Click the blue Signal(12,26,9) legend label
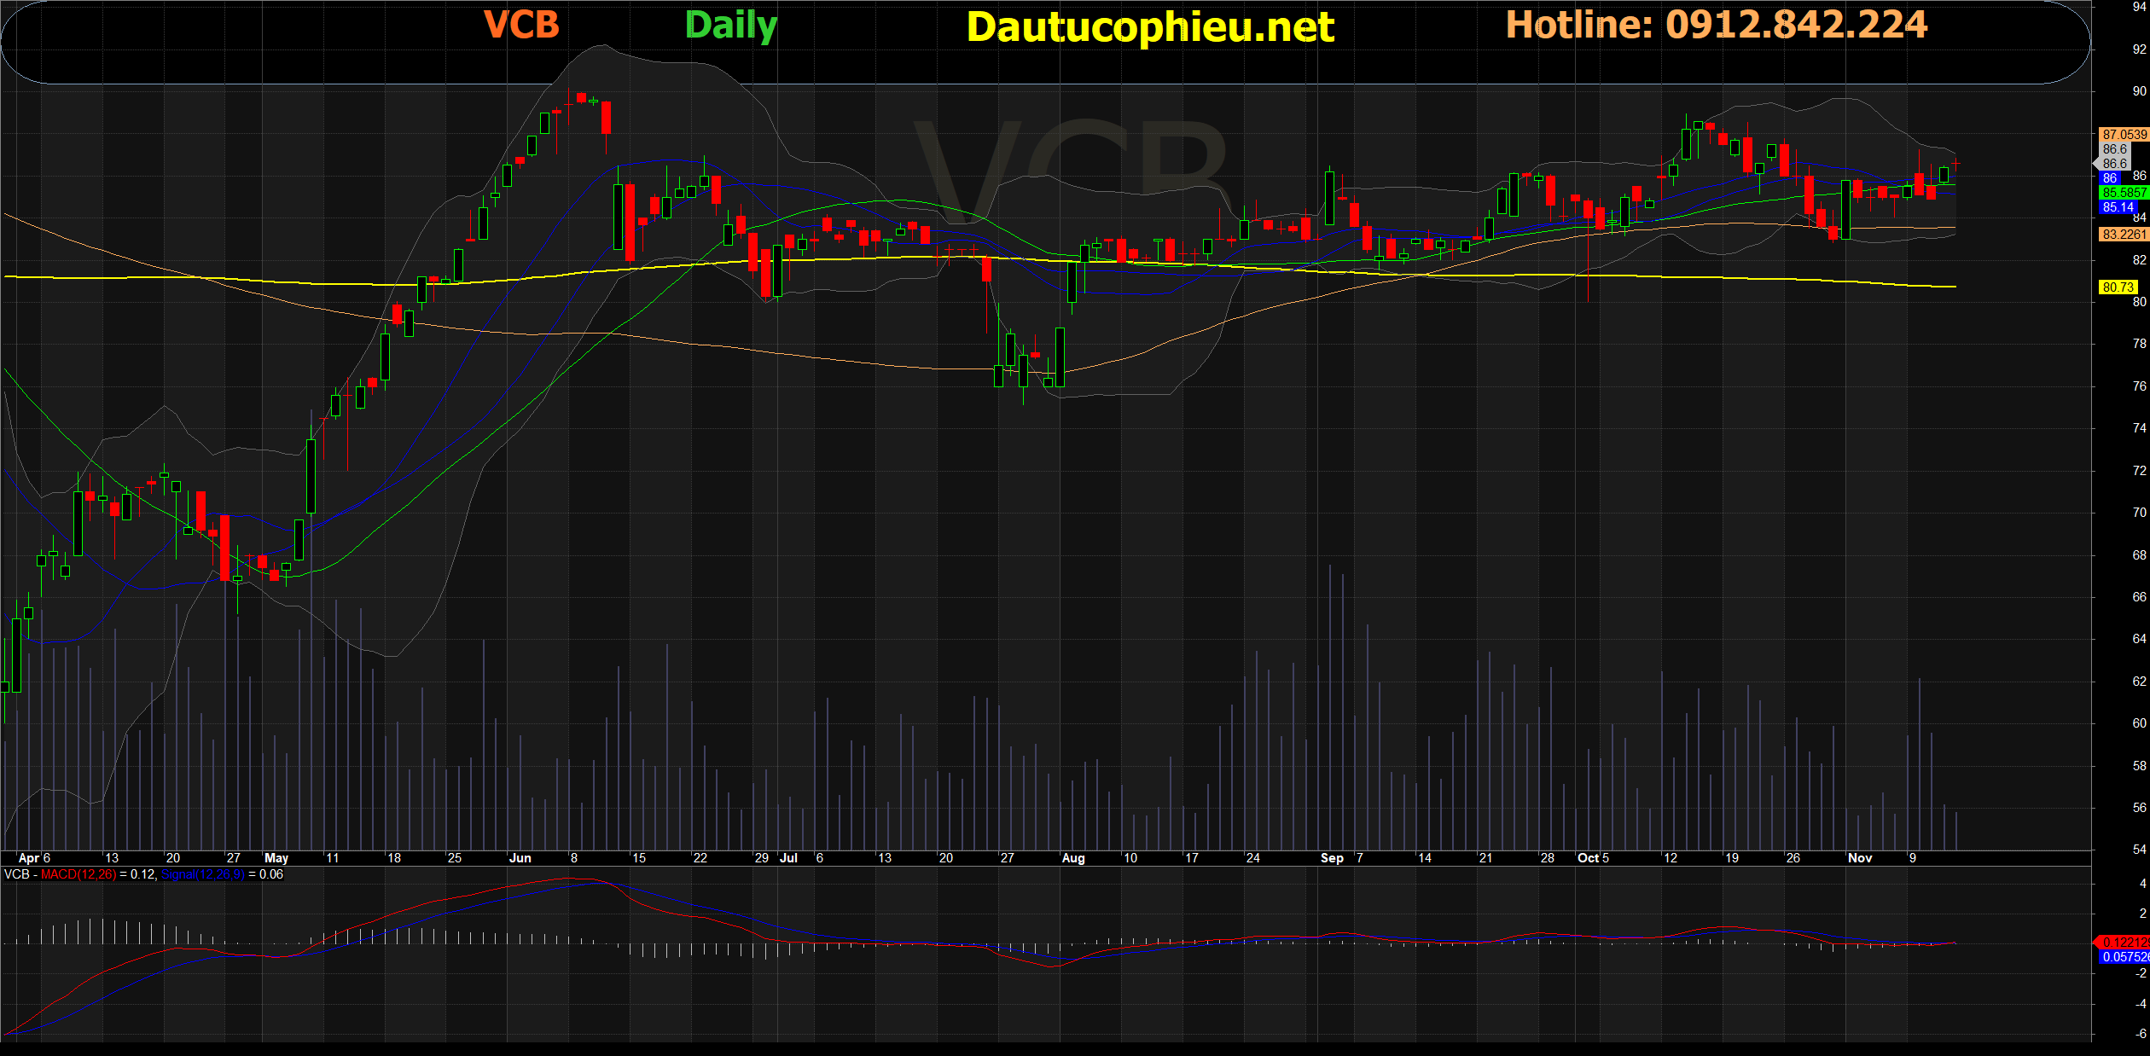 [x=202, y=874]
